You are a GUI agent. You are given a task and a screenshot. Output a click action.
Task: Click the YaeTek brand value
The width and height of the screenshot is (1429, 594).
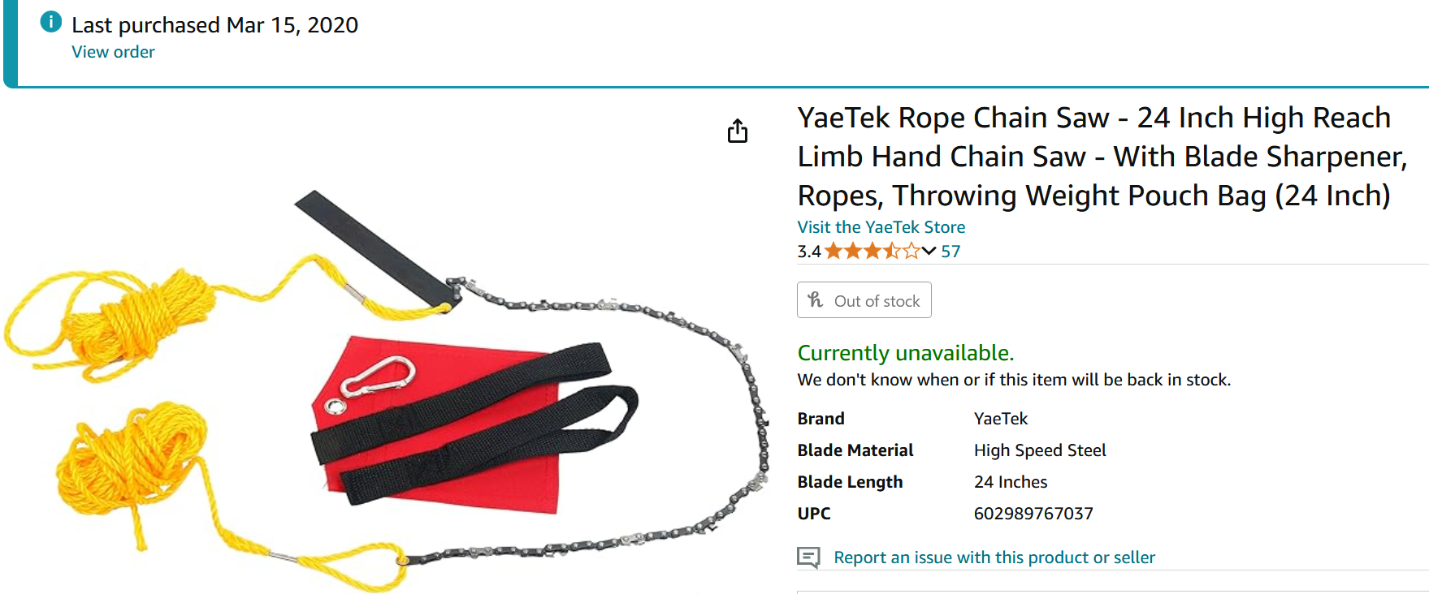1000,419
